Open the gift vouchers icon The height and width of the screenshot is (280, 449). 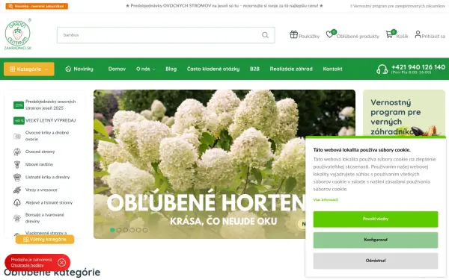pos(294,34)
